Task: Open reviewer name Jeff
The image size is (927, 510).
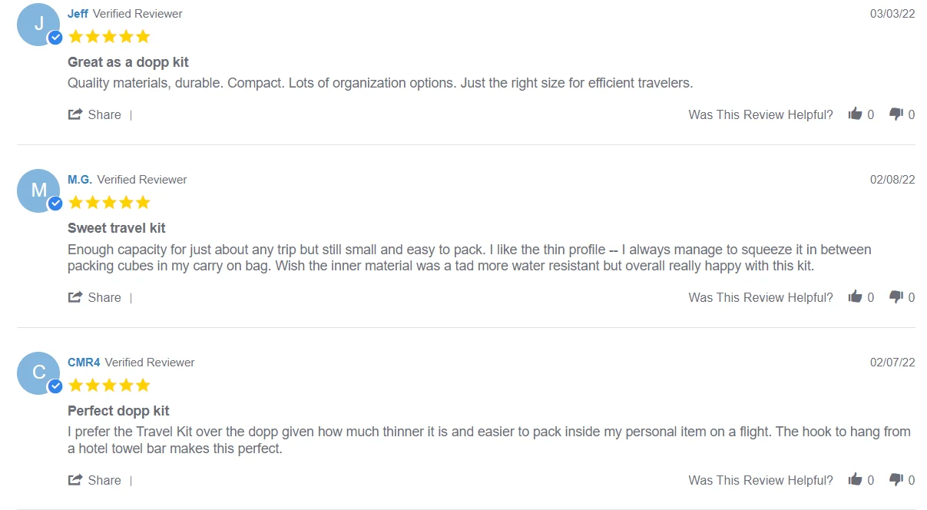Action: [x=78, y=14]
